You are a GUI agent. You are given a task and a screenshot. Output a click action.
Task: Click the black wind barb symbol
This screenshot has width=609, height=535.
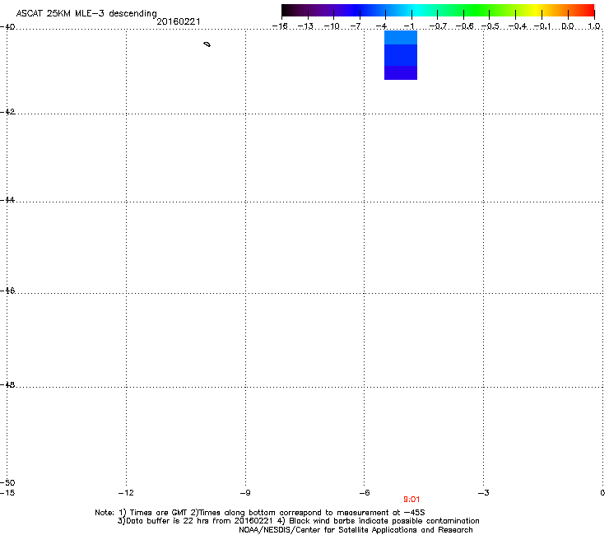[207, 44]
